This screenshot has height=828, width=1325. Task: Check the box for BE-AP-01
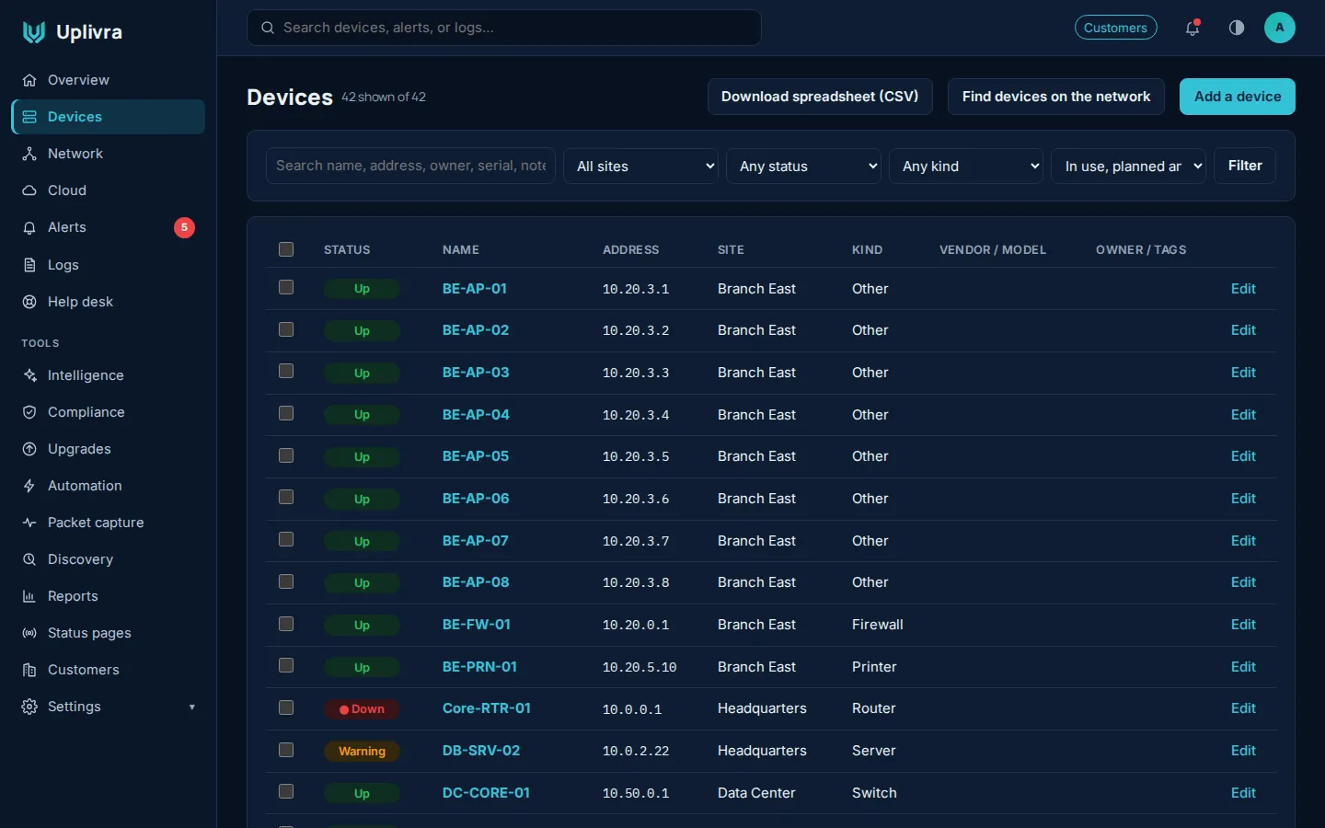pyautogui.click(x=286, y=287)
